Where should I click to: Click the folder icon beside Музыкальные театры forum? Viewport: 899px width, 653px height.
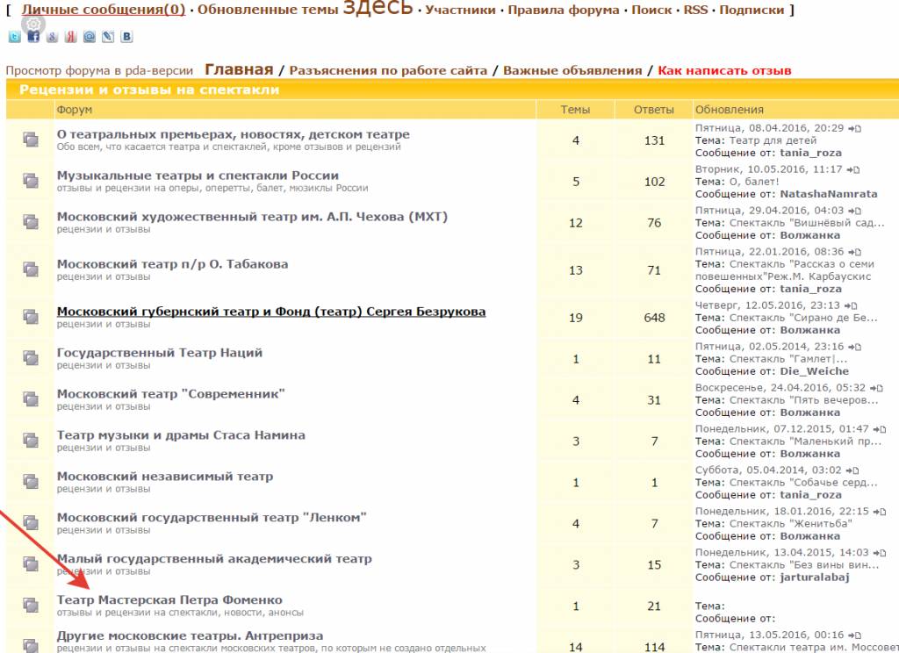click(31, 181)
